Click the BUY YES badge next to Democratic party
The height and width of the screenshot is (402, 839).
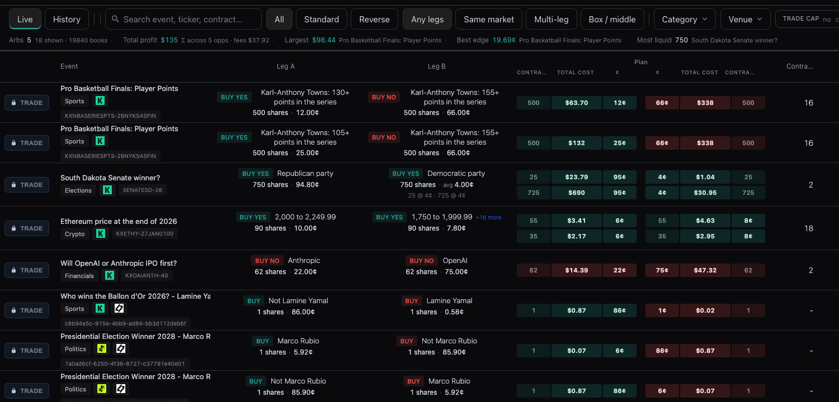point(406,174)
